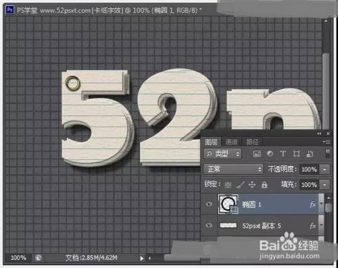Viewport: 338px width, 268px height.
Task: Filter layers by adjustment layer icon
Action: (270, 154)
